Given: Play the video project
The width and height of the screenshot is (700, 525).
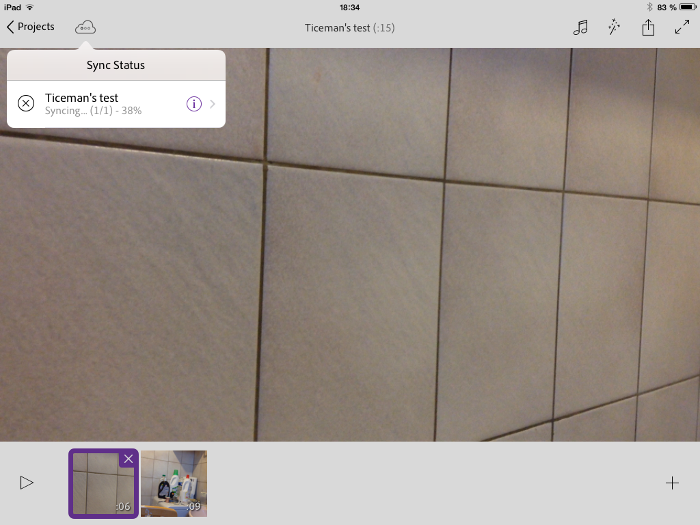Looking at the screenshot, I should (27, 483).
